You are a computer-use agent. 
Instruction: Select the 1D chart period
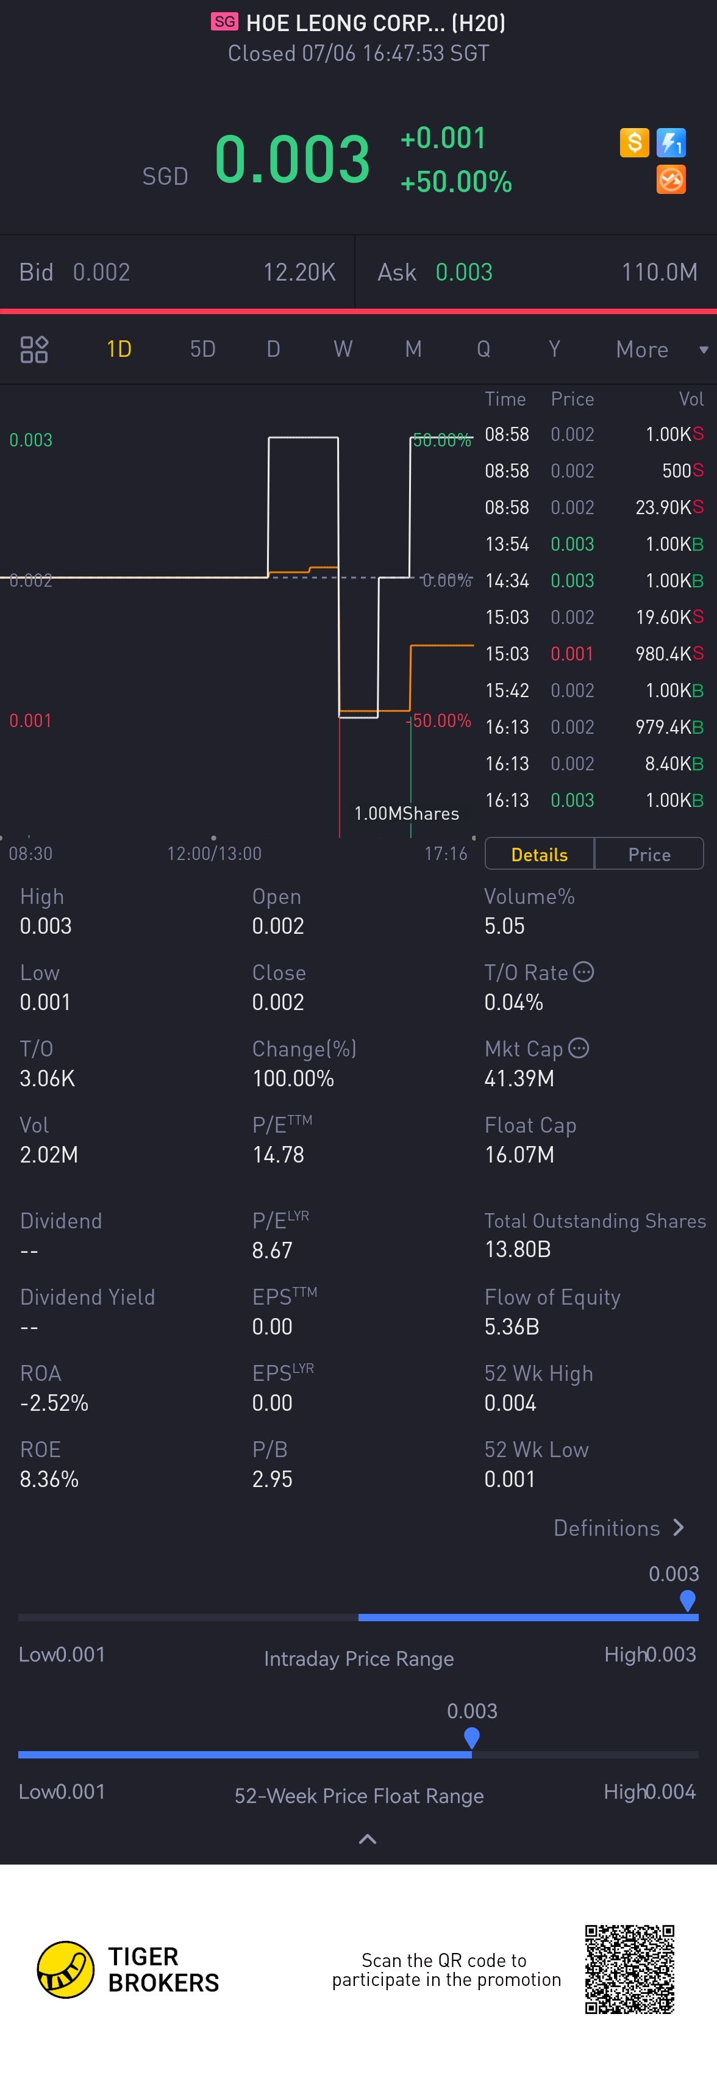coord(120,349)
